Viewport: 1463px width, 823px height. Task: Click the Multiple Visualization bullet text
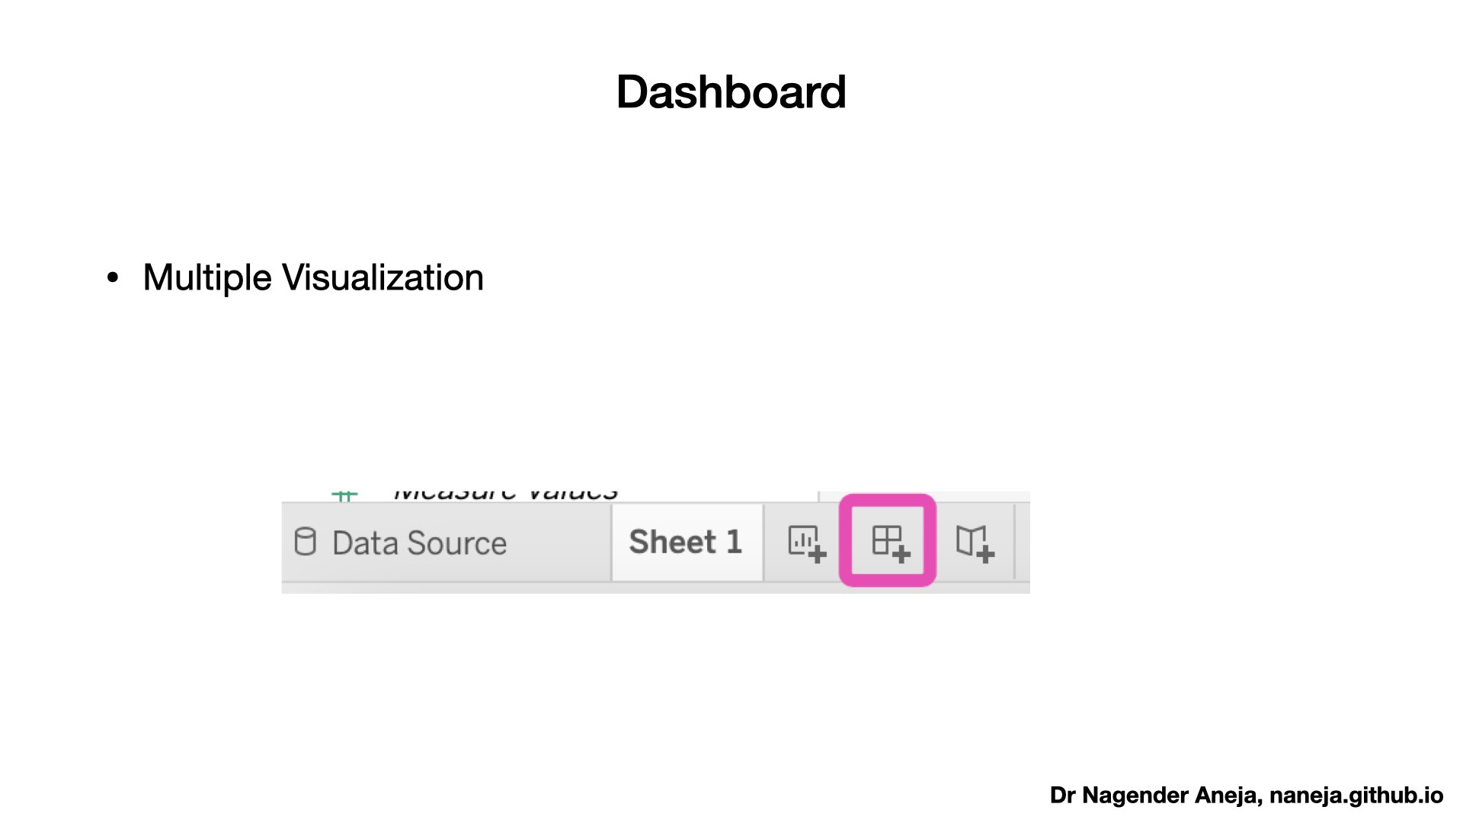[x=312, y=277]
